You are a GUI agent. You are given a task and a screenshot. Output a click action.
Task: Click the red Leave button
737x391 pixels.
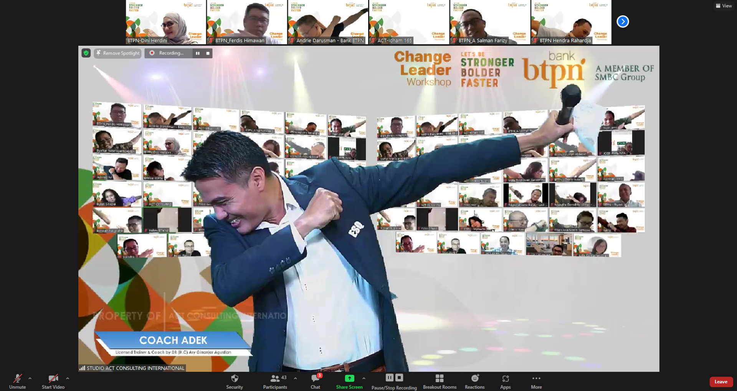721,382
